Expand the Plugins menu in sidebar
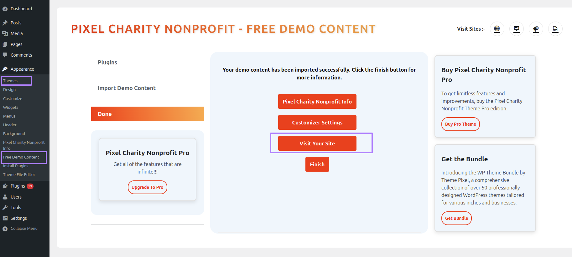Viewport: 572px width, 257px height. [18, 186]
